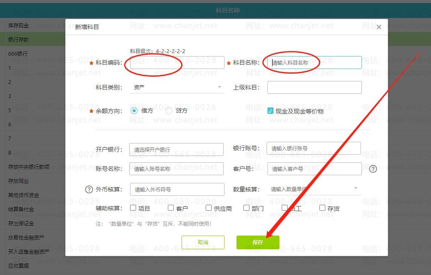Click 取消 button
This screenshot has width=431, height=275.
(203, 242)
